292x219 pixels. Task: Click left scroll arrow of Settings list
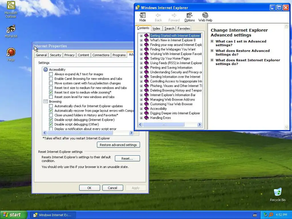pos(44,133)
